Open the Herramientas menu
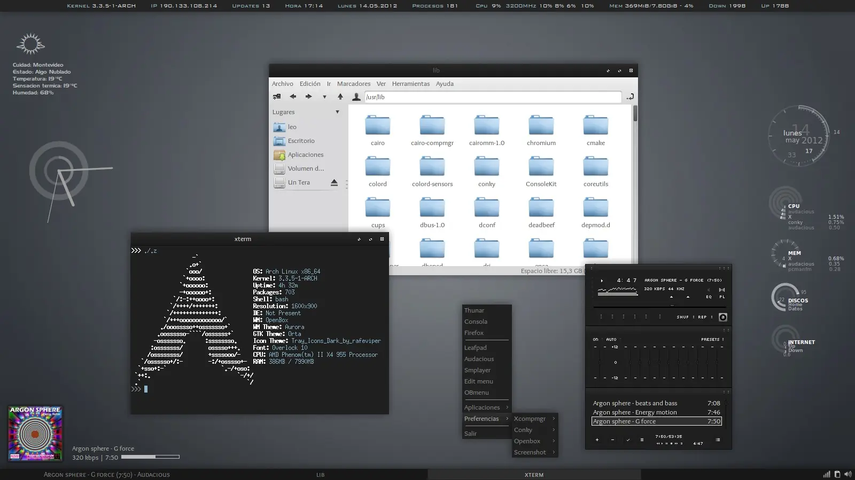This screenshot has width=855, height=480. (411, 84)
